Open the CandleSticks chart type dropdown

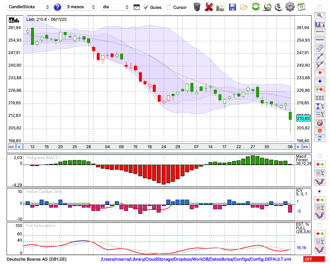coord(29,7)
